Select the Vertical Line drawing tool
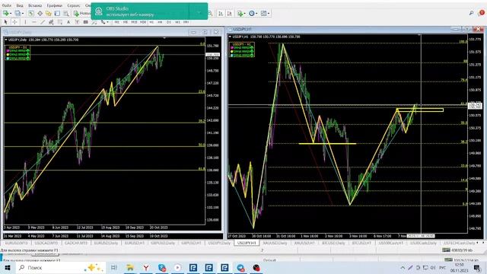The image size is (487, 274). click(x=25, y=22)
